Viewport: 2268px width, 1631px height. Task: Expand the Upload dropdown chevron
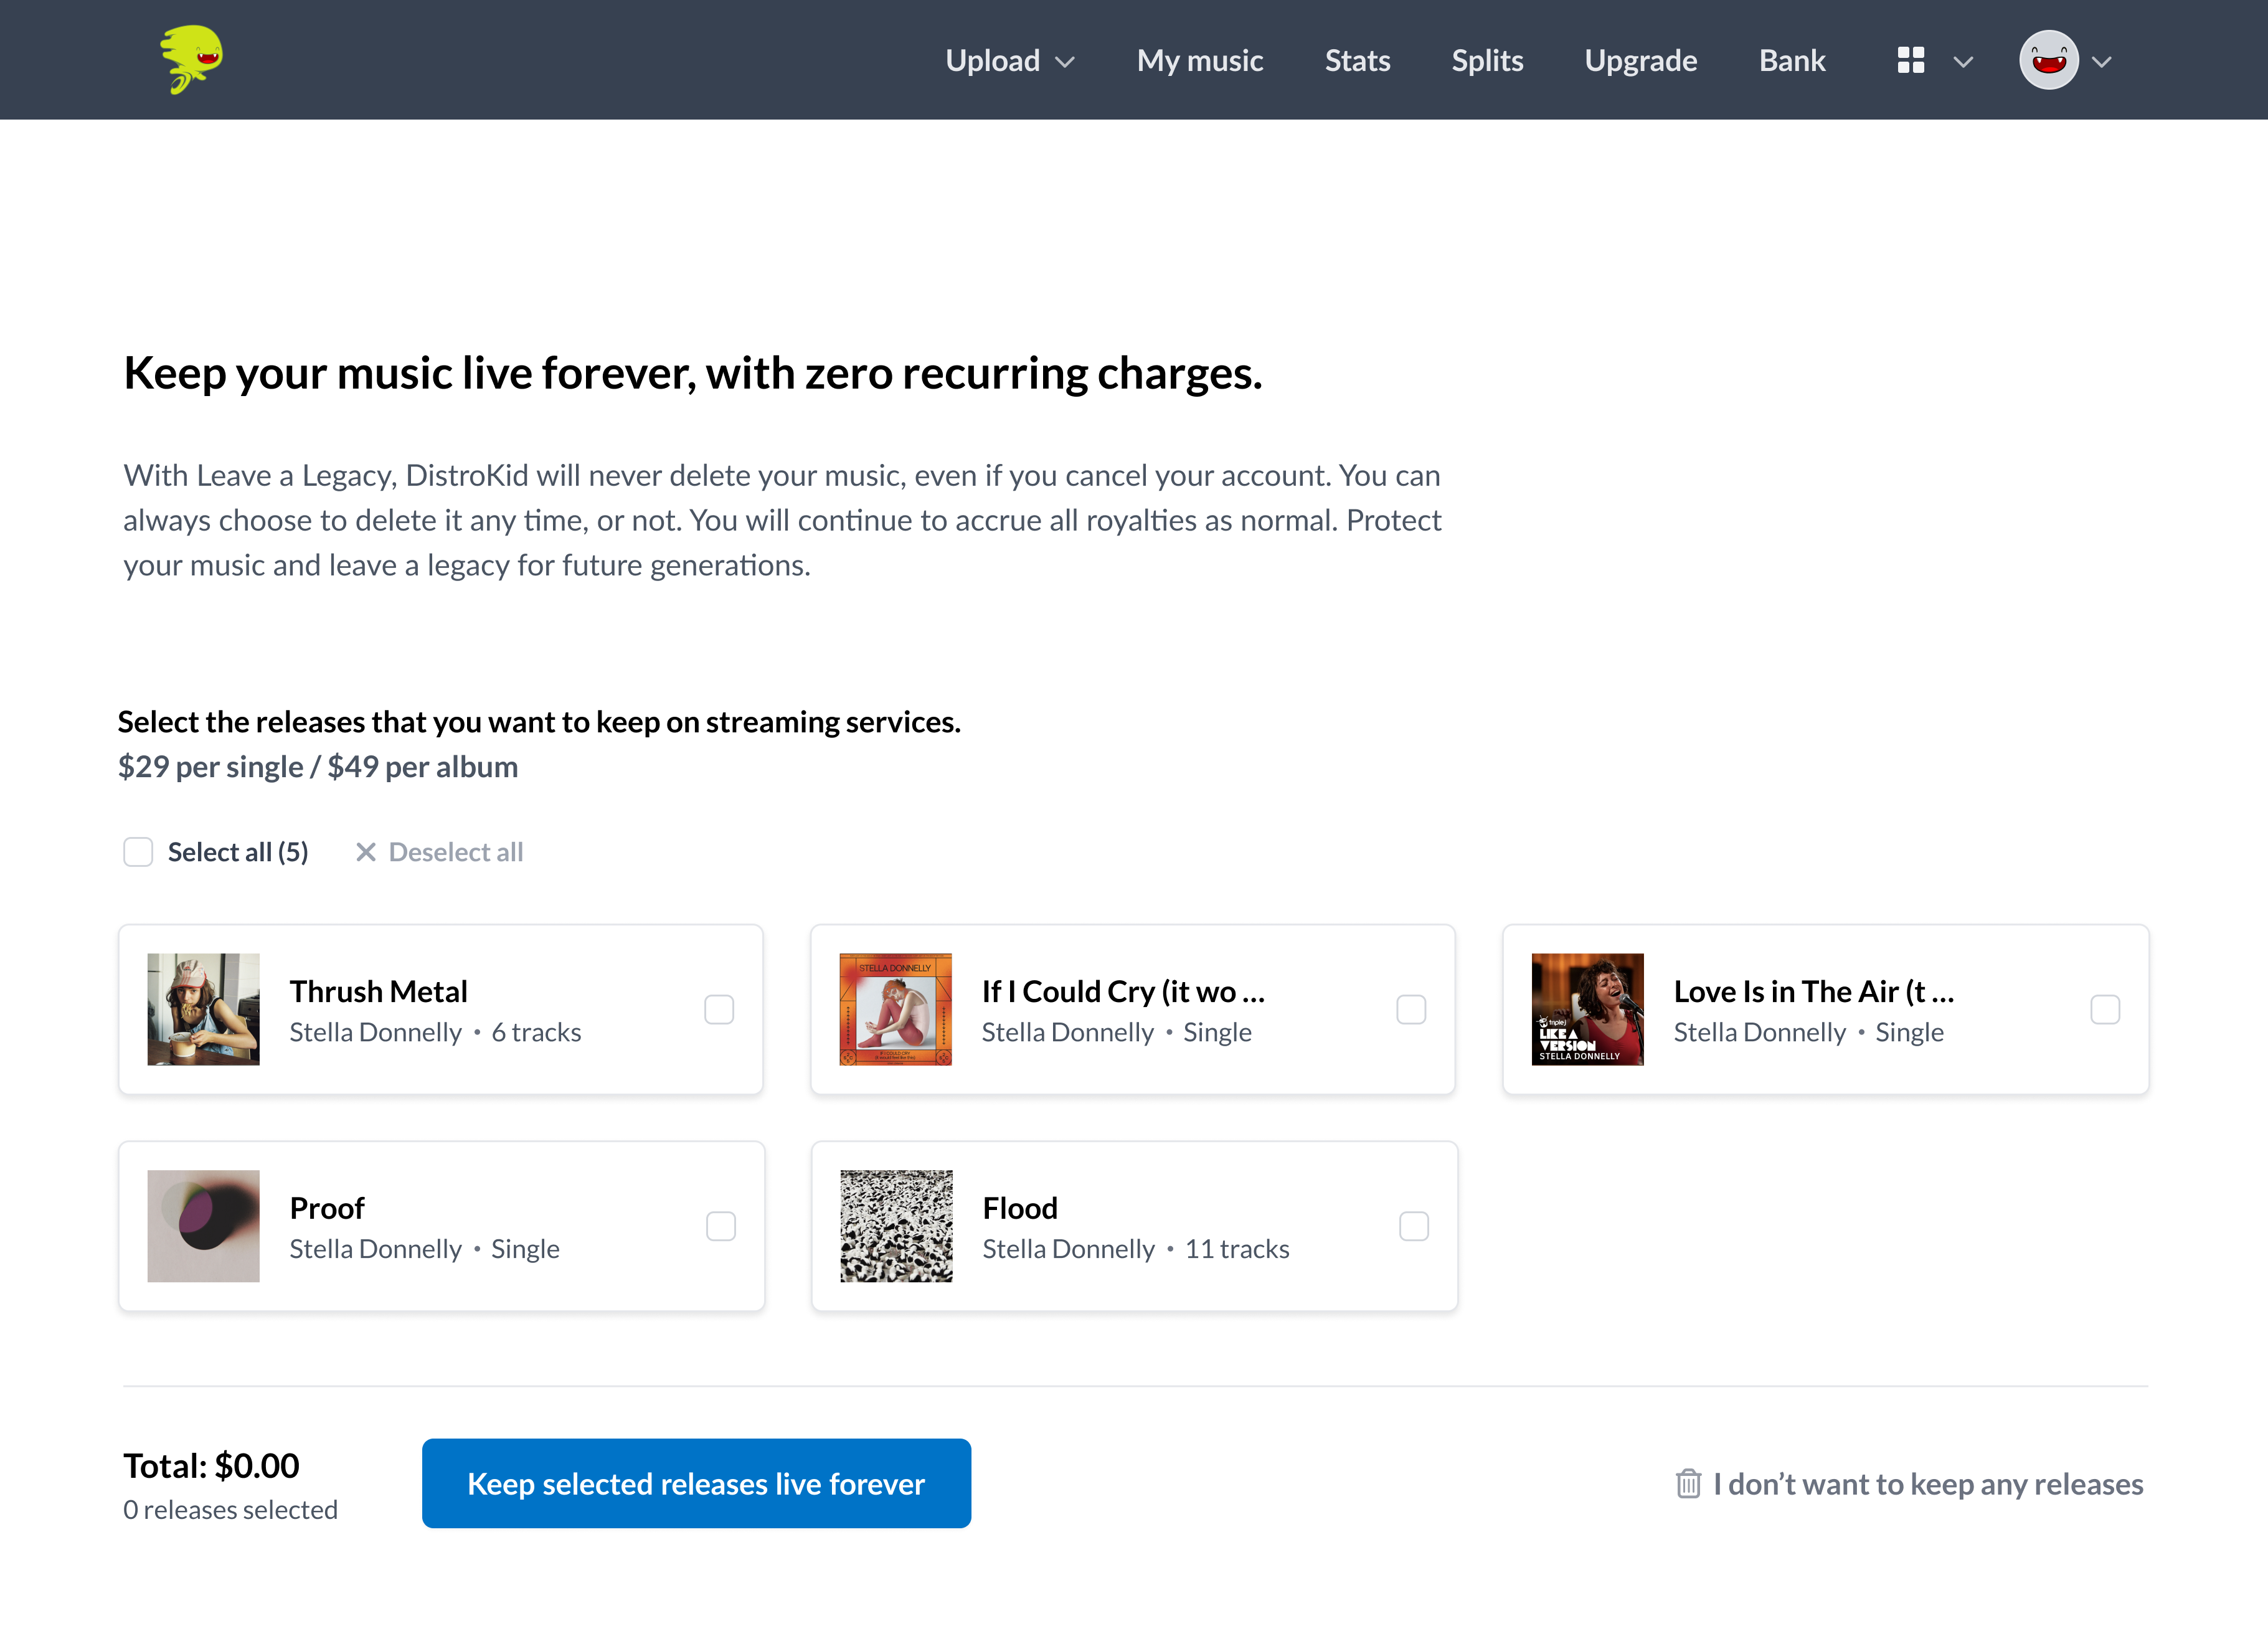point(1066,62)
